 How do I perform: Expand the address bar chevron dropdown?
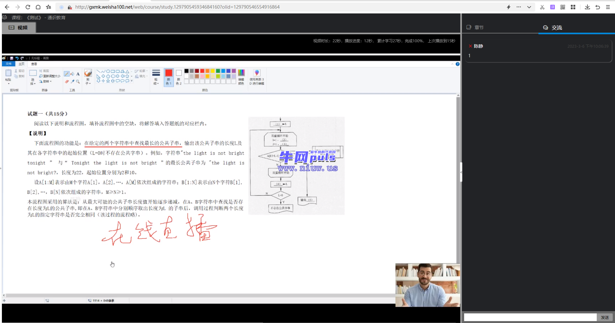(529, 7)
